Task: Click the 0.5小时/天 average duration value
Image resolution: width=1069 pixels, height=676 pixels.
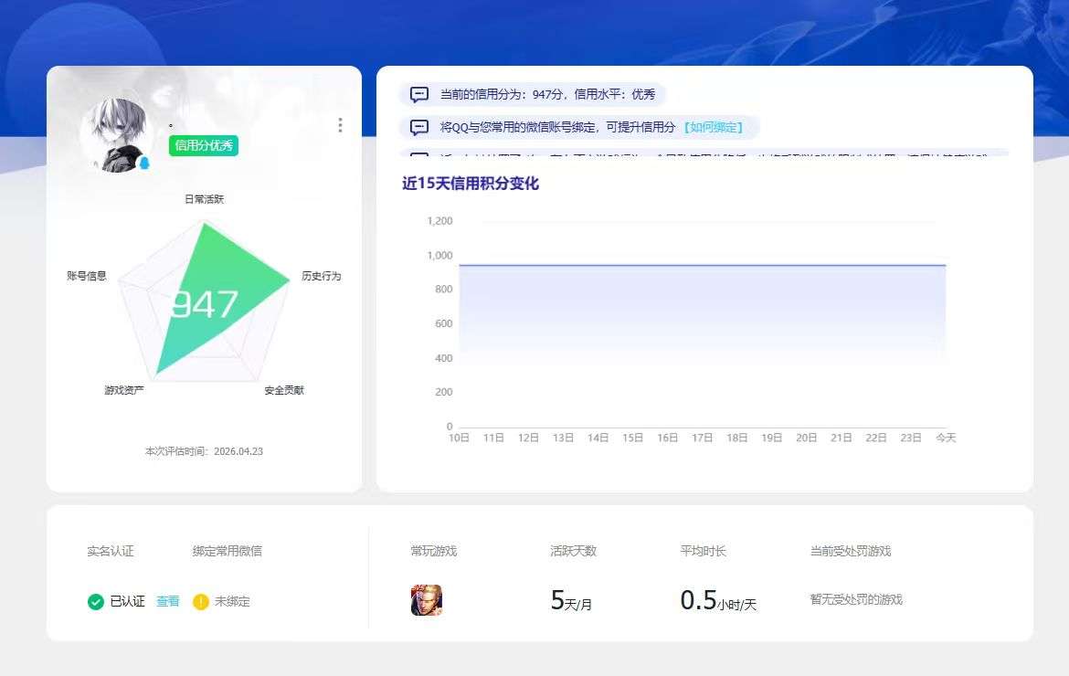Action: click(x=718, y=601)
